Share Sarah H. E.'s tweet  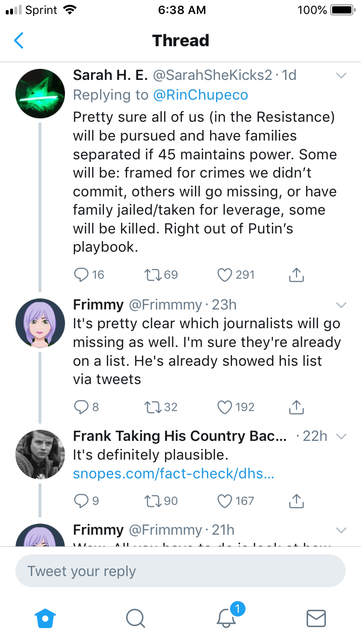[297, 275]
